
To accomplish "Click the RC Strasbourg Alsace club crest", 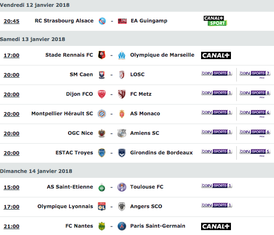I will [x=102, y=21].
